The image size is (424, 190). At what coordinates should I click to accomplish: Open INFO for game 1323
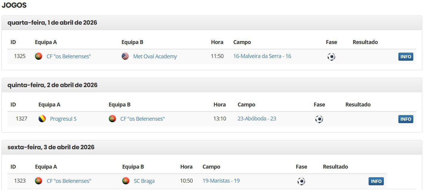(x=376, y=181)
